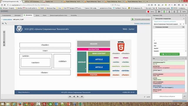The image size is (188, 106).
Task: Click Пригласить участников green button
Action: 170,54
